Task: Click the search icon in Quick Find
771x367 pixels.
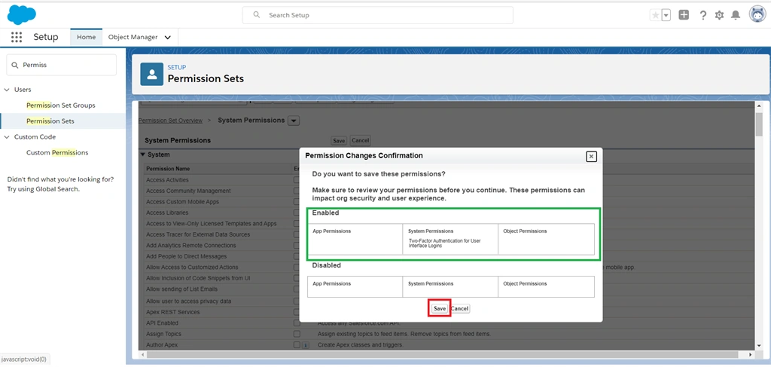Action: pyautogui.click(x=15, y=65)
